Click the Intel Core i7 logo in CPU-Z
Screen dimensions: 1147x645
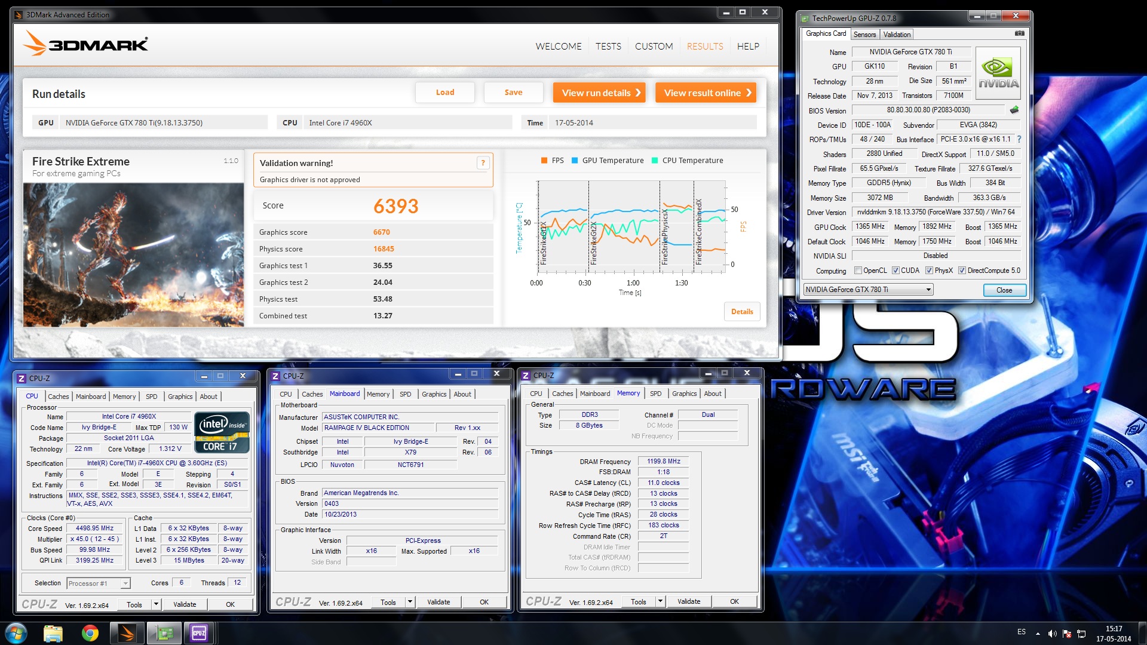point(222,432)
